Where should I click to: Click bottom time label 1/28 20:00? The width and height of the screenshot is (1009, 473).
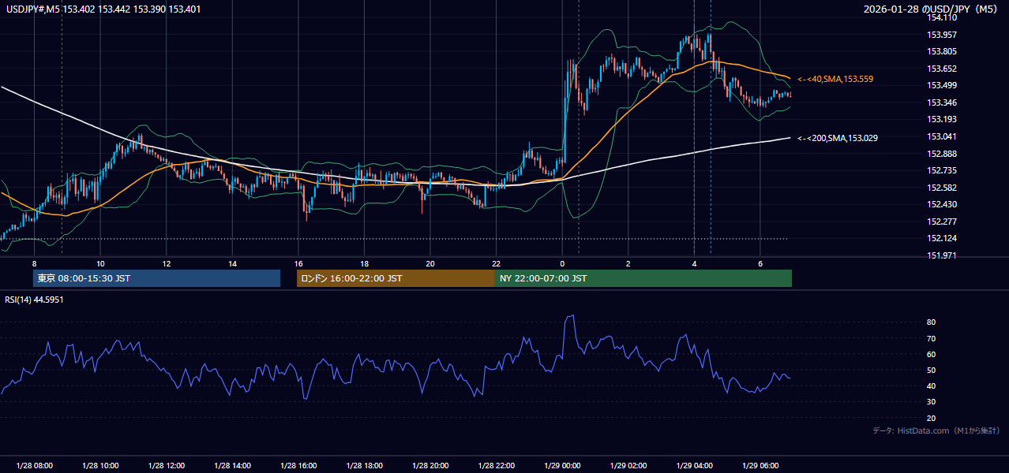(430, 466)
